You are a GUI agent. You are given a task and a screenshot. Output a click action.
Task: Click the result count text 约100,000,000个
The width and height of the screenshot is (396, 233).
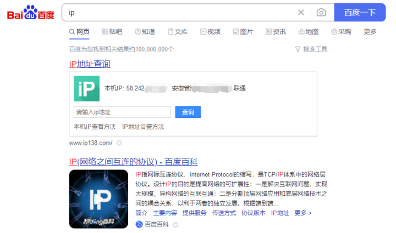point(152,49)
